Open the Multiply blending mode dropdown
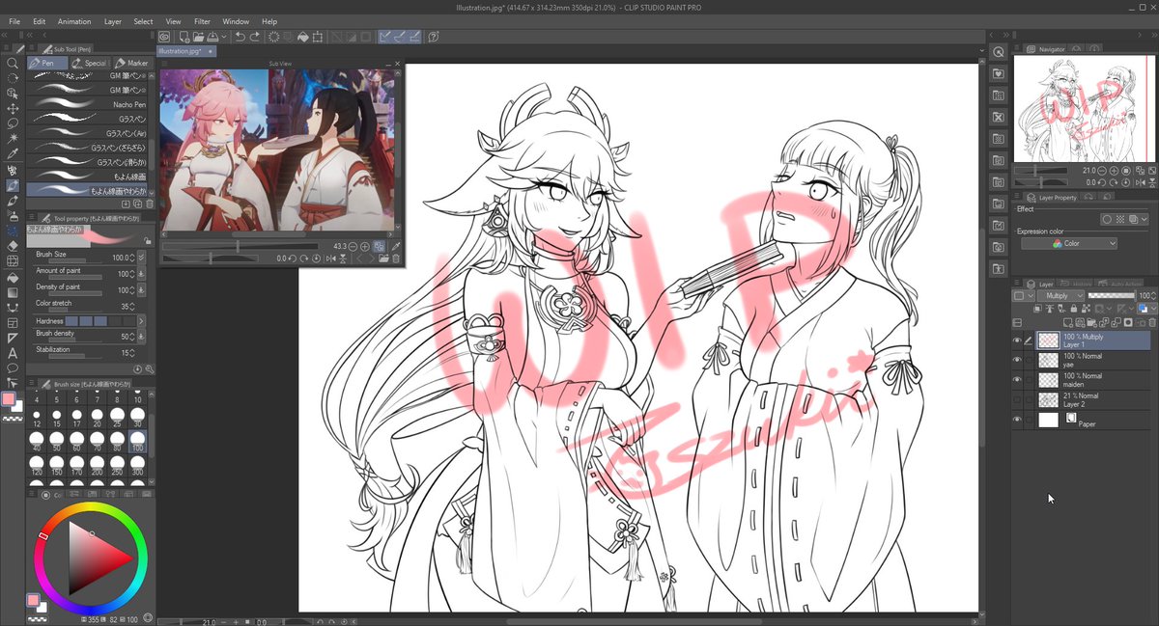 tap(1062, 296)
